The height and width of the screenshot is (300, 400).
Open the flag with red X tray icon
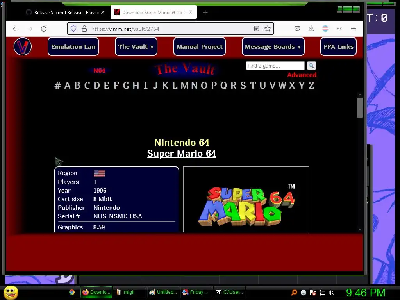point(313,292)
